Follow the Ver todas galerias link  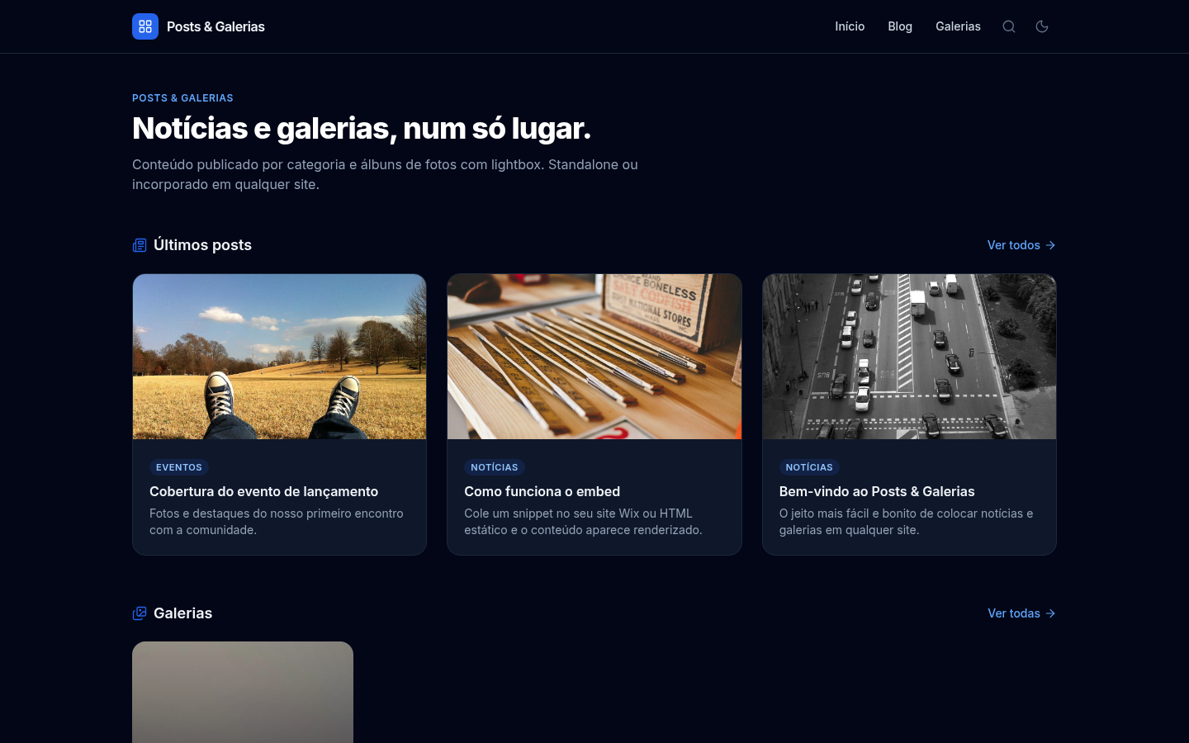point(1021,613)
